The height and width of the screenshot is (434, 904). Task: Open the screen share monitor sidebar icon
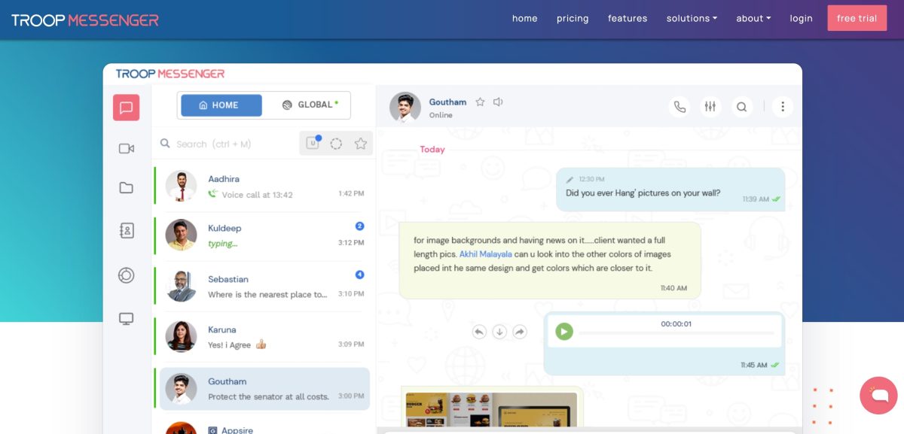(x=126, y=319)
